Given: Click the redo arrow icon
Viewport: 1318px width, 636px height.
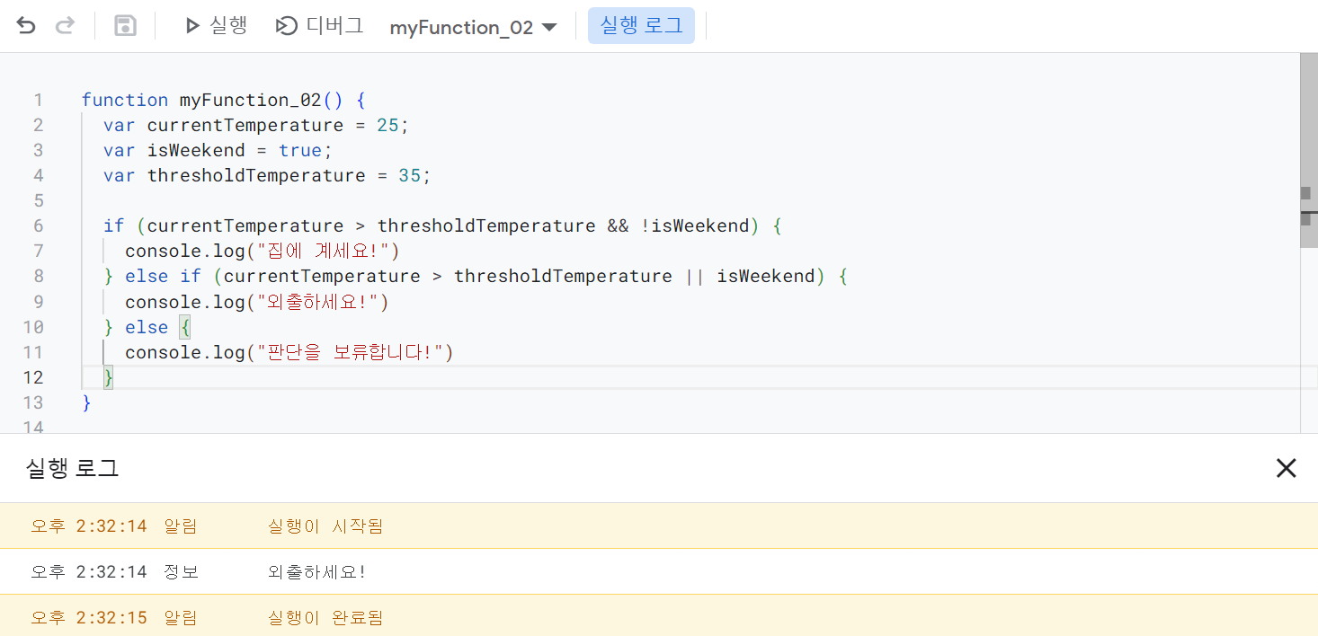Looking at the screenshot, I should point(66,26).
